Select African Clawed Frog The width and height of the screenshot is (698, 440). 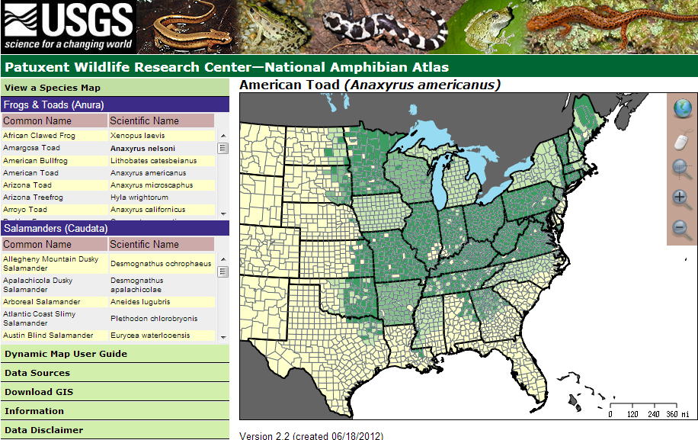click(x=39, y=136)
